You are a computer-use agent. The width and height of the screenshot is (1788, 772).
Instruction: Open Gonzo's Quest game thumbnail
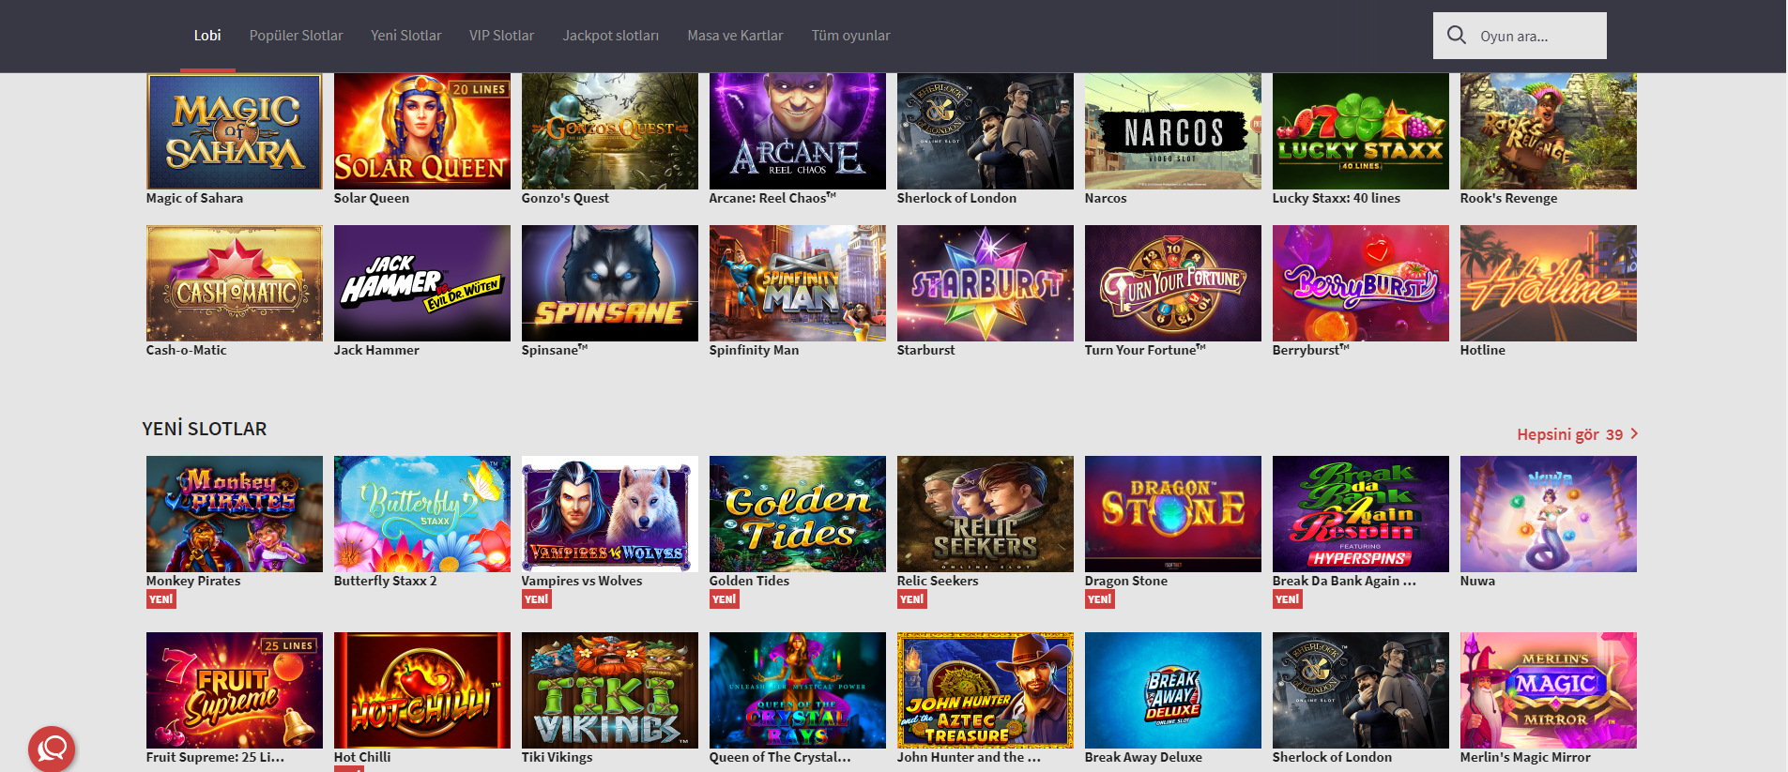pos(610,131)
